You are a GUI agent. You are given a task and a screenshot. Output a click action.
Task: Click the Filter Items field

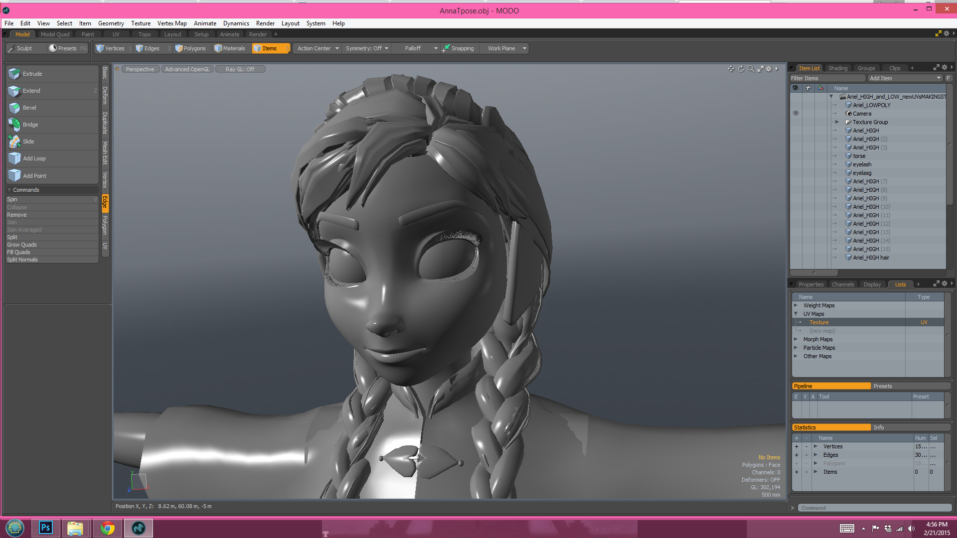(x=827, y=78)
